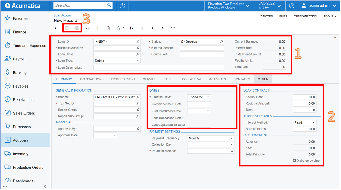Click the Save disk toolbar icon
The image size is (341, 190).
click(77, 28)
